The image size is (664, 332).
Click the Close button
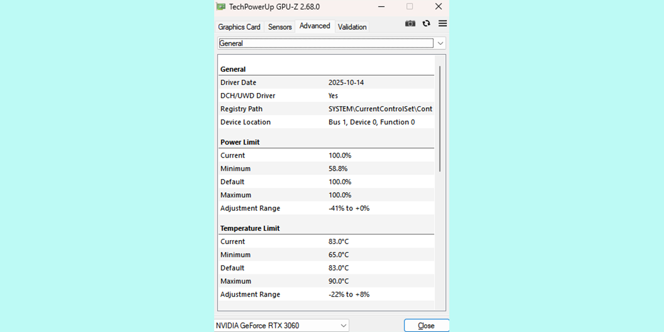pos(426,325)
